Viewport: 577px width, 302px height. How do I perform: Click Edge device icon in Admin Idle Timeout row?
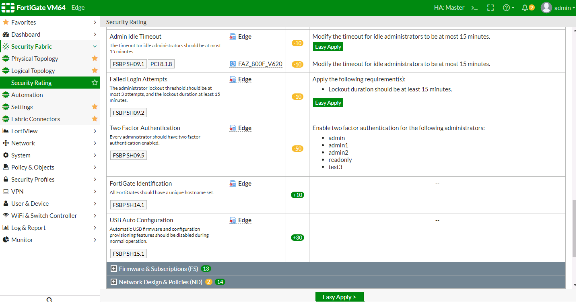pyautogui.click(x=233, y=37)
